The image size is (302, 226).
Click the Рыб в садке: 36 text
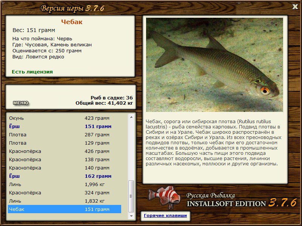[112, 98]
